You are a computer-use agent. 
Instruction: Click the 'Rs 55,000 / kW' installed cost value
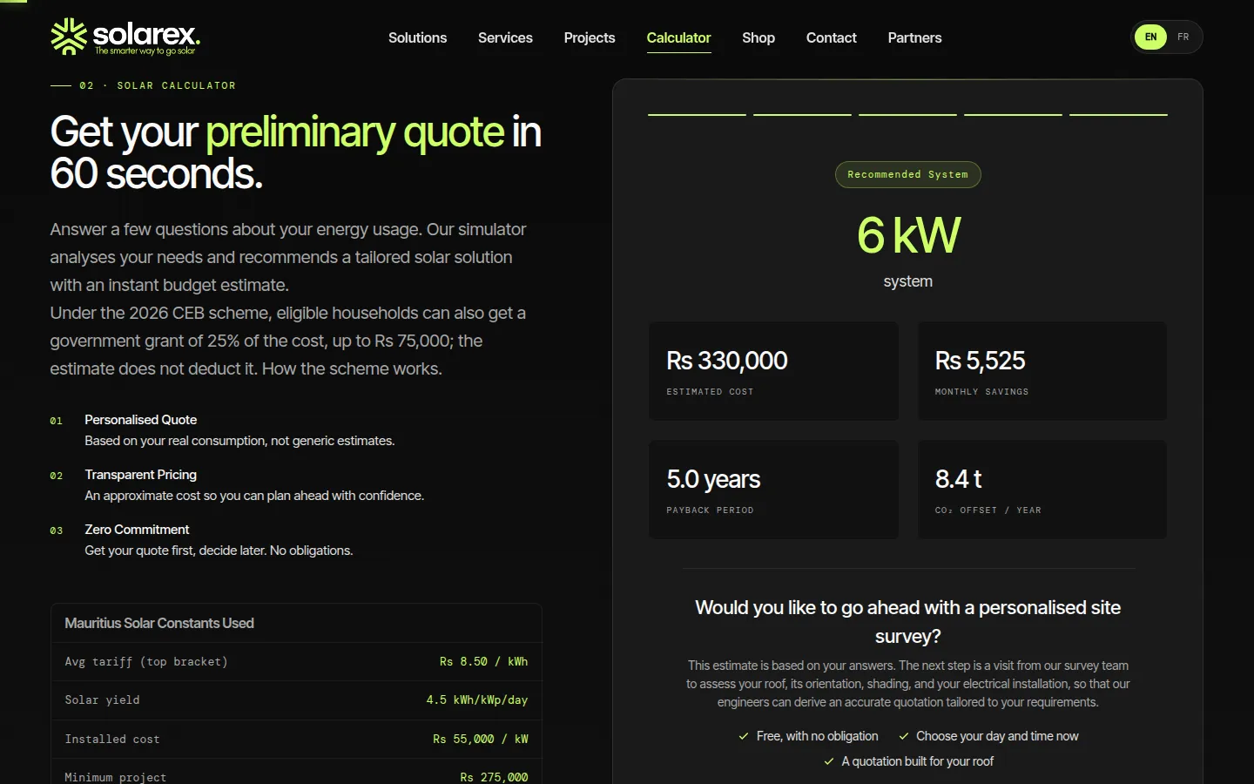pos(481,739)
